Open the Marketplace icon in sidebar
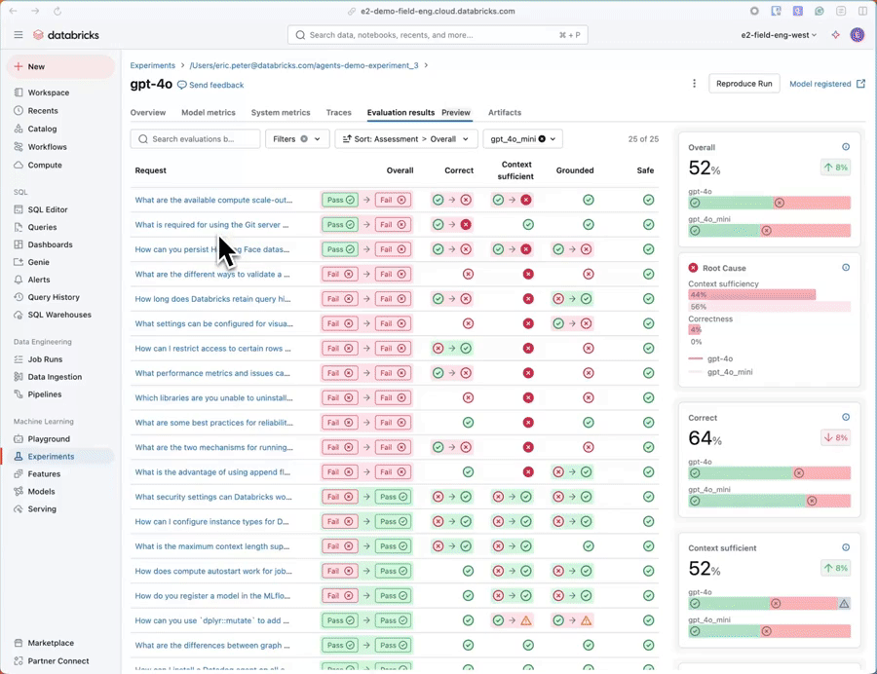Image resolution: width=877 pixels, height=674 pixels. click(19, 643)
